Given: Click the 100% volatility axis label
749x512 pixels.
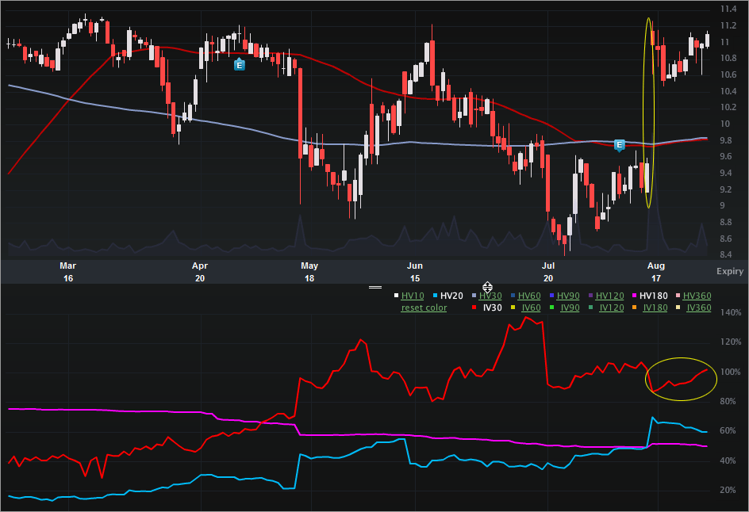Looking at the screenshot, I should pyautogui.click(x=731, y=372).
